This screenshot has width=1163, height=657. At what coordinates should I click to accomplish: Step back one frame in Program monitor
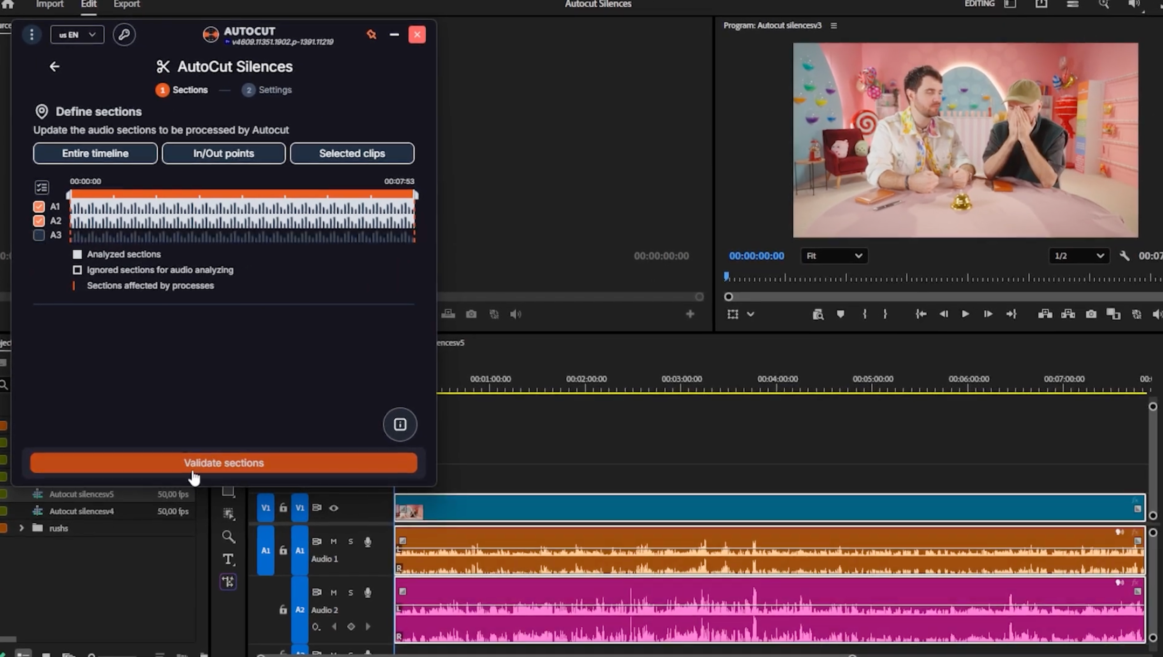tap(944, 314)
